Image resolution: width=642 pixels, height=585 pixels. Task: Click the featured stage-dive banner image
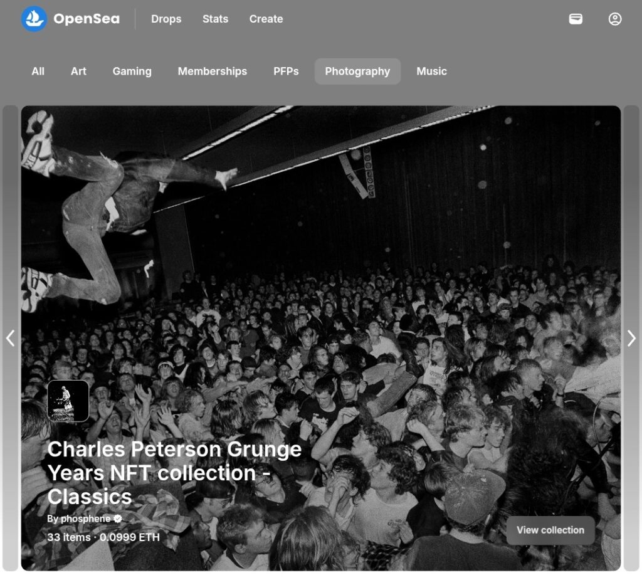[x=321, y=338]
